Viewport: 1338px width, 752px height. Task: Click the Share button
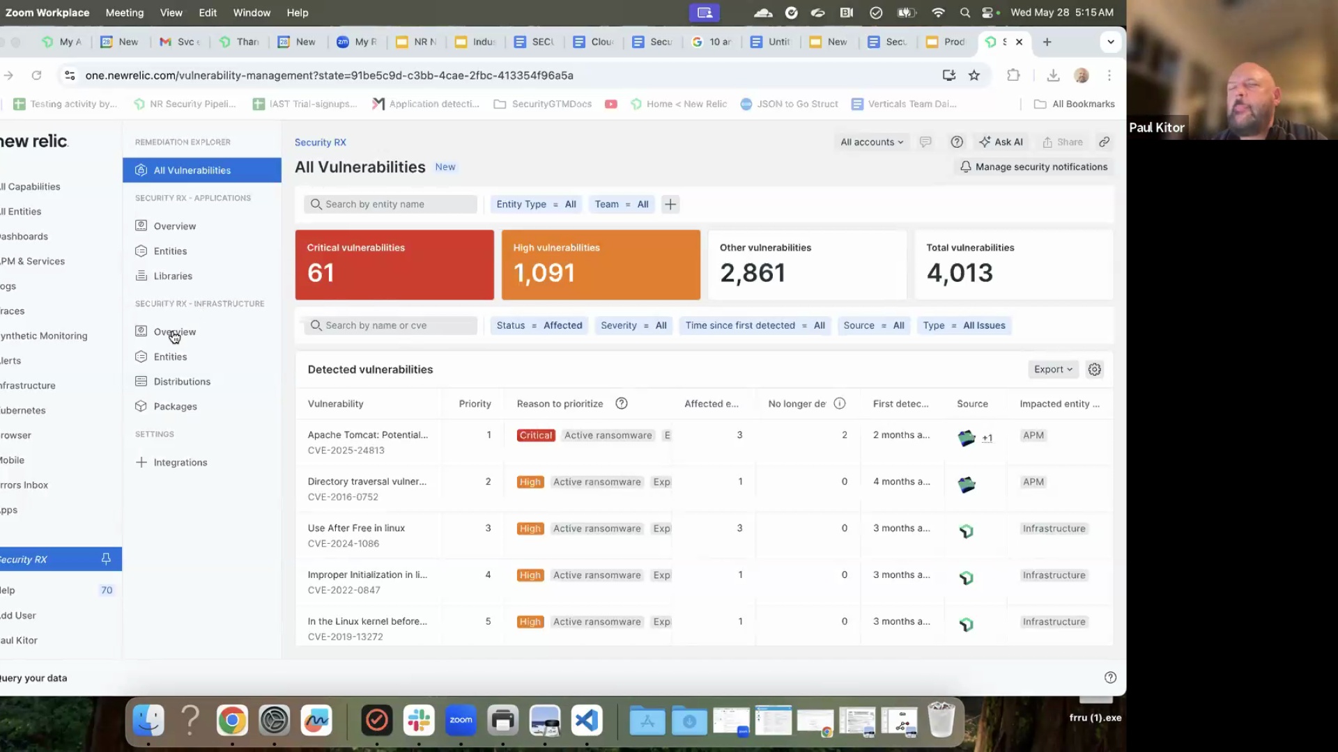[1062, 142]
